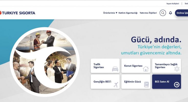Open the Yaşam Kulüpleri link
188x102 pixels.
[x=173, y=4]
